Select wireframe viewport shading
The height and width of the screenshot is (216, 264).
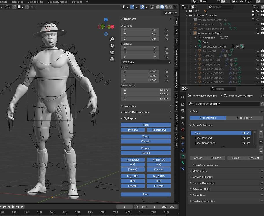click(158, 7)
